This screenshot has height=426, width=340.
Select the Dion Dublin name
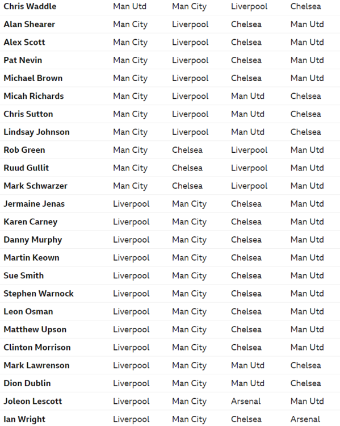click(27, 383)
